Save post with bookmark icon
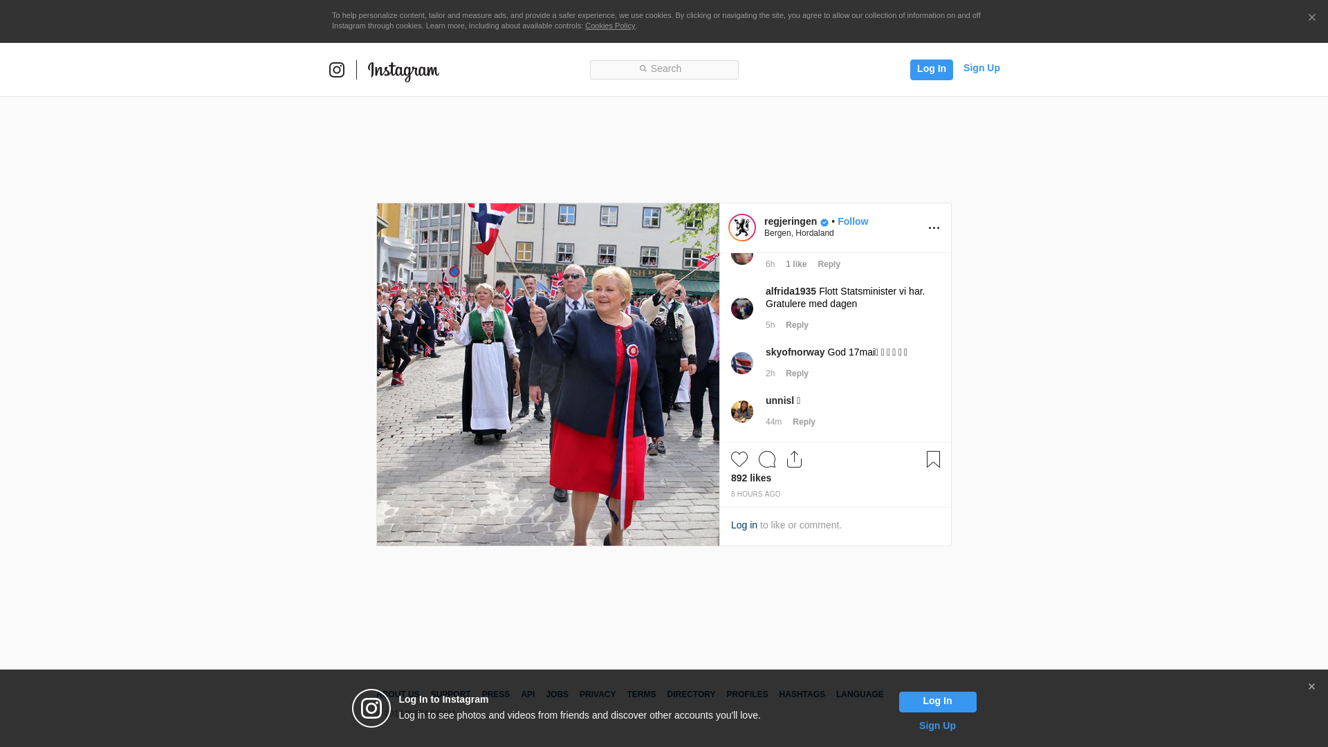Viewport: 1328px width, 747px height. (x=933, y=459)
